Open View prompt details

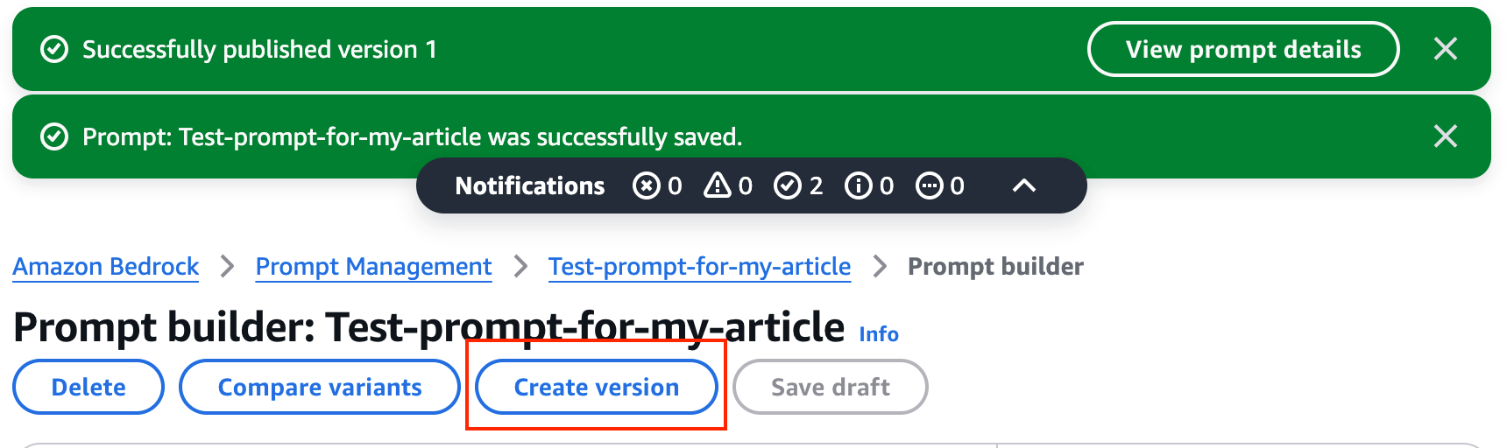coord(1243,49)
